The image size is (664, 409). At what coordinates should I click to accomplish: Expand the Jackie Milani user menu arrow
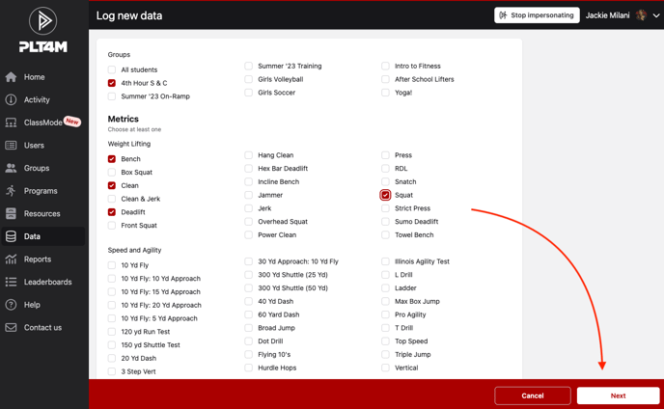click(656, 15)
